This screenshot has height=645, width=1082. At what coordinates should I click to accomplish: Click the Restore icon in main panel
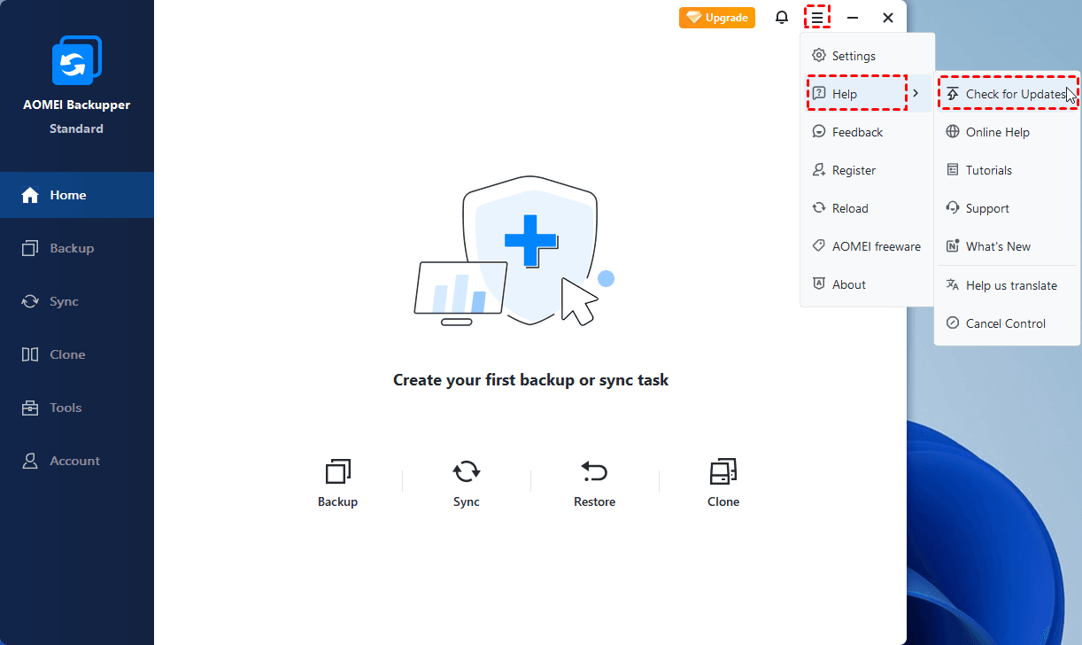[x=594, y=471]
